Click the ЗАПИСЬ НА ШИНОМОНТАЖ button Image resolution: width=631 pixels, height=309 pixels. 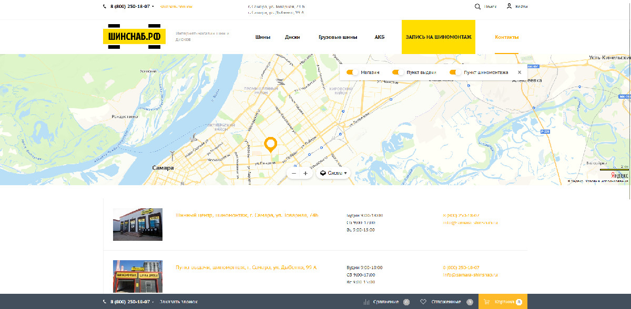[439, 37]
